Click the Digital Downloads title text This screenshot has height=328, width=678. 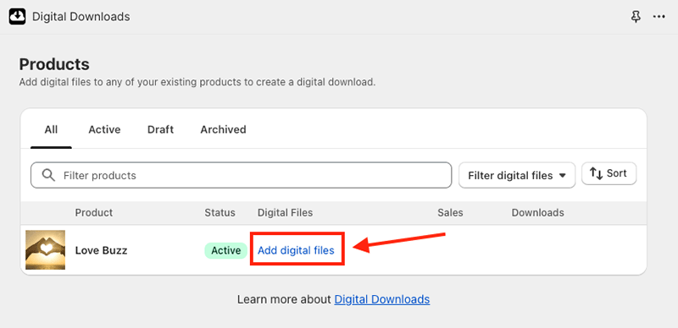[x=81, y=17]
